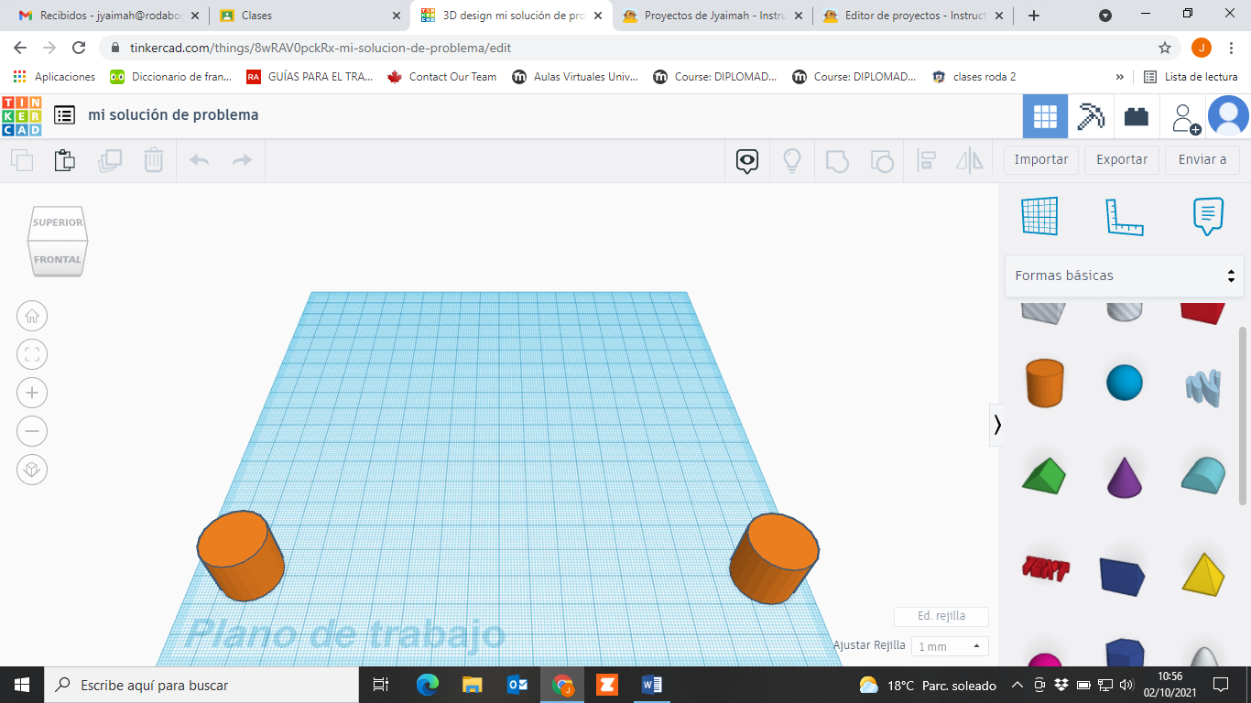Switch to orthographic view cube icon
The image size is (1251, 703).
pos(32,470)
